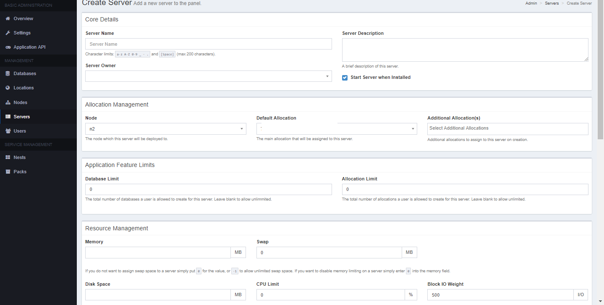604x305 pixels.
Task: Click the Settings wrench icon
Action: tap(8, 33)
